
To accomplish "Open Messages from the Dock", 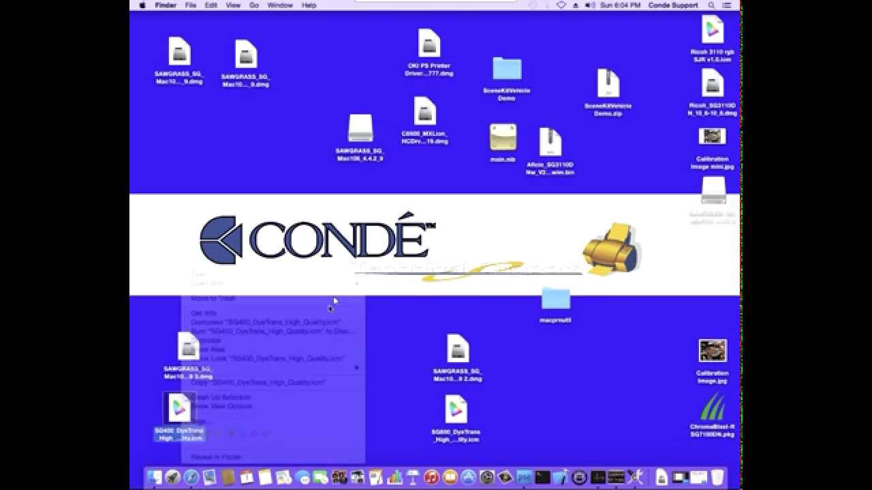I will (302, 477).
